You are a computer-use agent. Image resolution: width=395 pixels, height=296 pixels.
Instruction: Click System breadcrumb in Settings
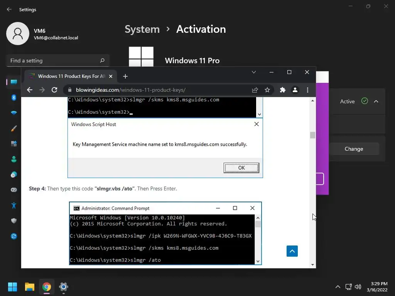(x=142, y=29)
